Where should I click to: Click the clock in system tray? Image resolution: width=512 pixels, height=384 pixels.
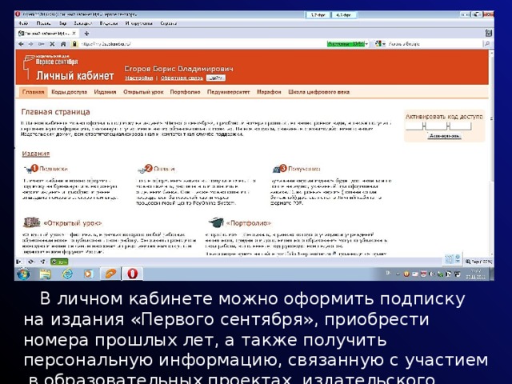(475, 274)
